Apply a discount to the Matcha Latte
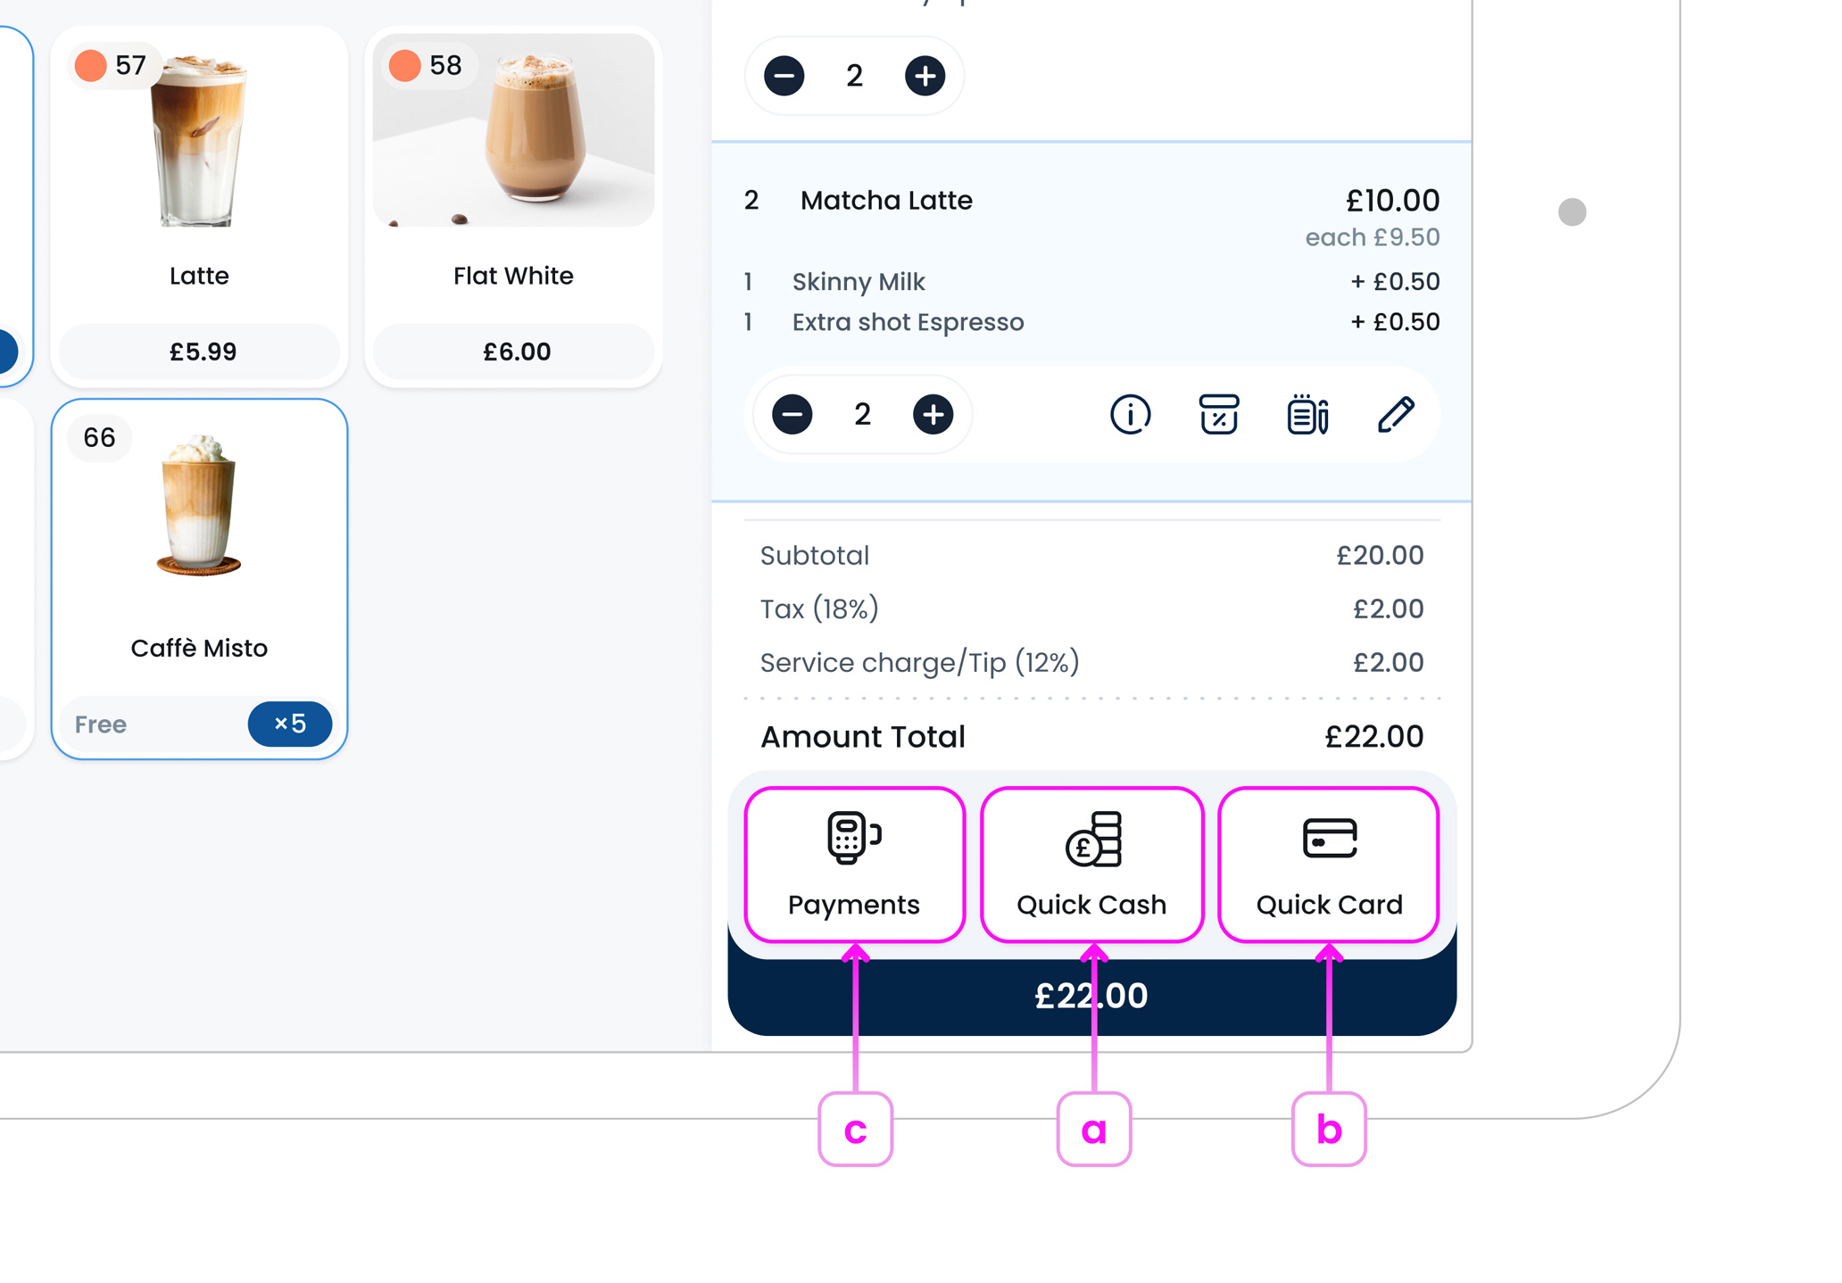The width and height of the screenshot is (1842, 1283). pos(1217,414)
